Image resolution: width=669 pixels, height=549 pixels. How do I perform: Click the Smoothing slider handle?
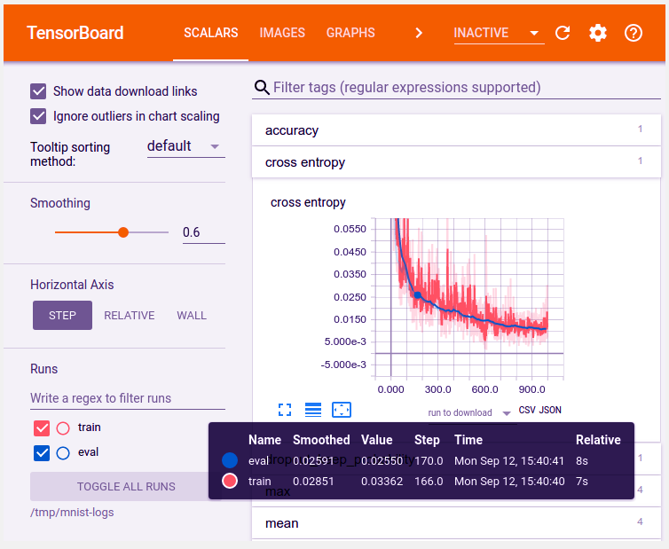point(123,232)
